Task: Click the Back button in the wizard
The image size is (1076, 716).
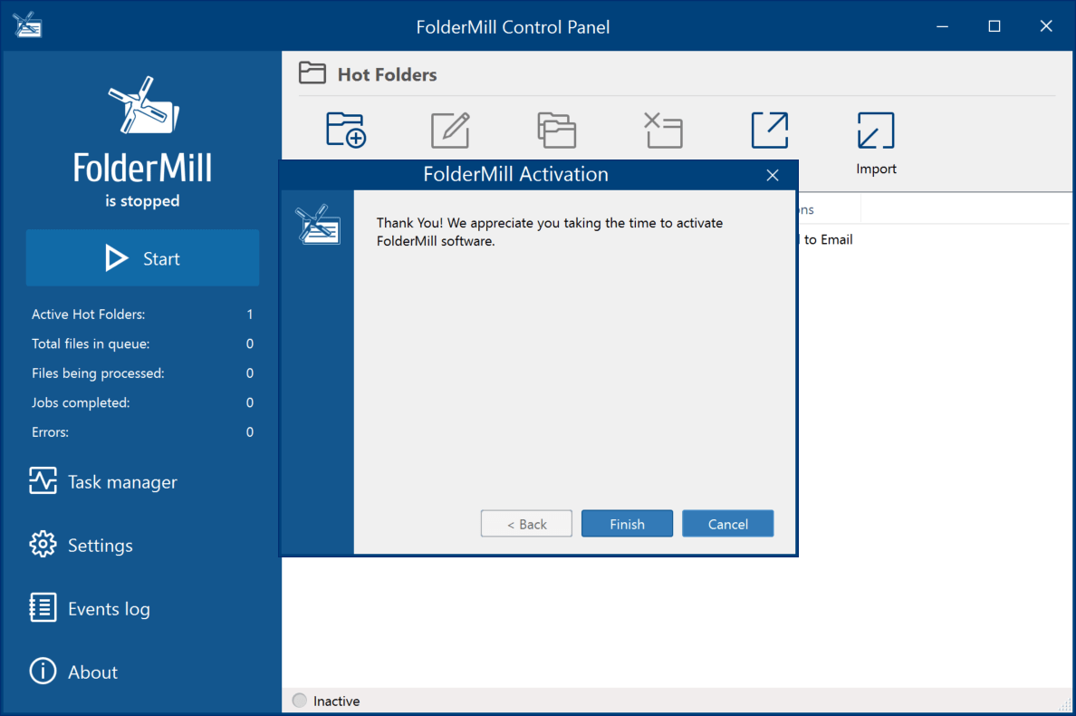Action: point(526,524)
